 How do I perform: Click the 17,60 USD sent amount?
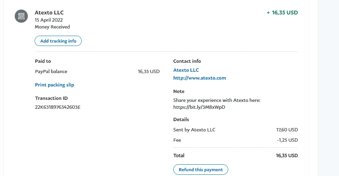(x=287, y=130)
